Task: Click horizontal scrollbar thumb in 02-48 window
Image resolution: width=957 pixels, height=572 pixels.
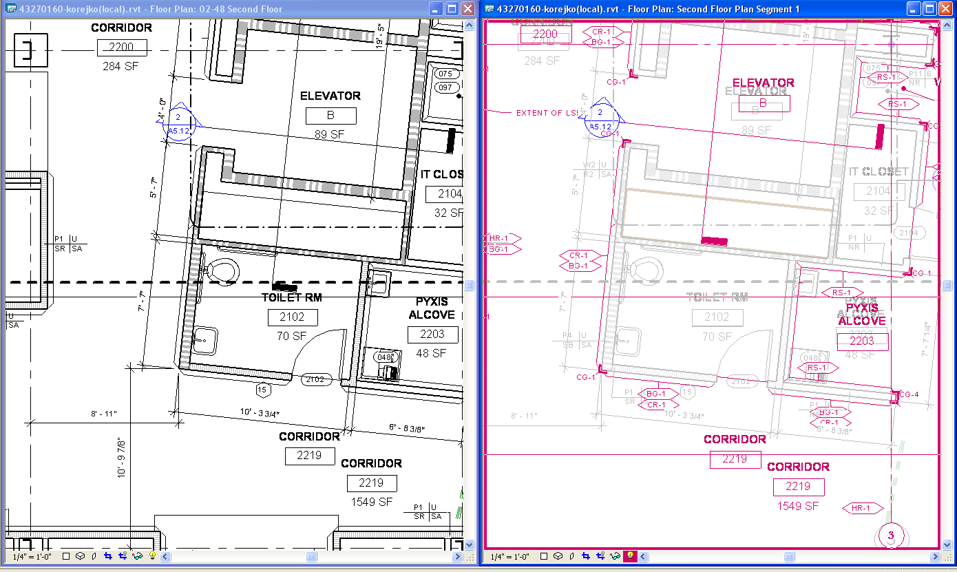Action: click(312, 556)
